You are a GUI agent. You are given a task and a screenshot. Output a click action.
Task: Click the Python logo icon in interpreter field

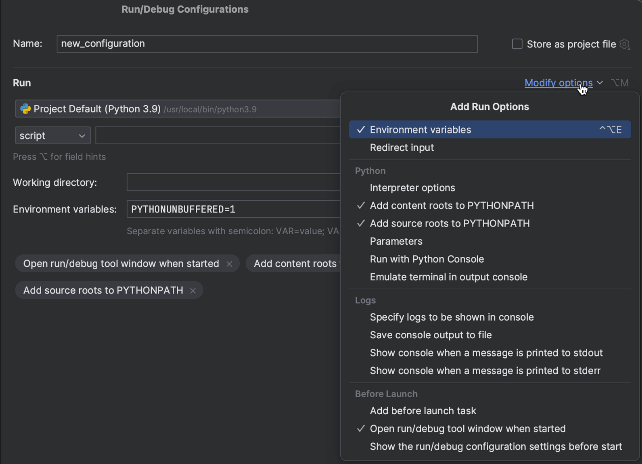(25, 109)
